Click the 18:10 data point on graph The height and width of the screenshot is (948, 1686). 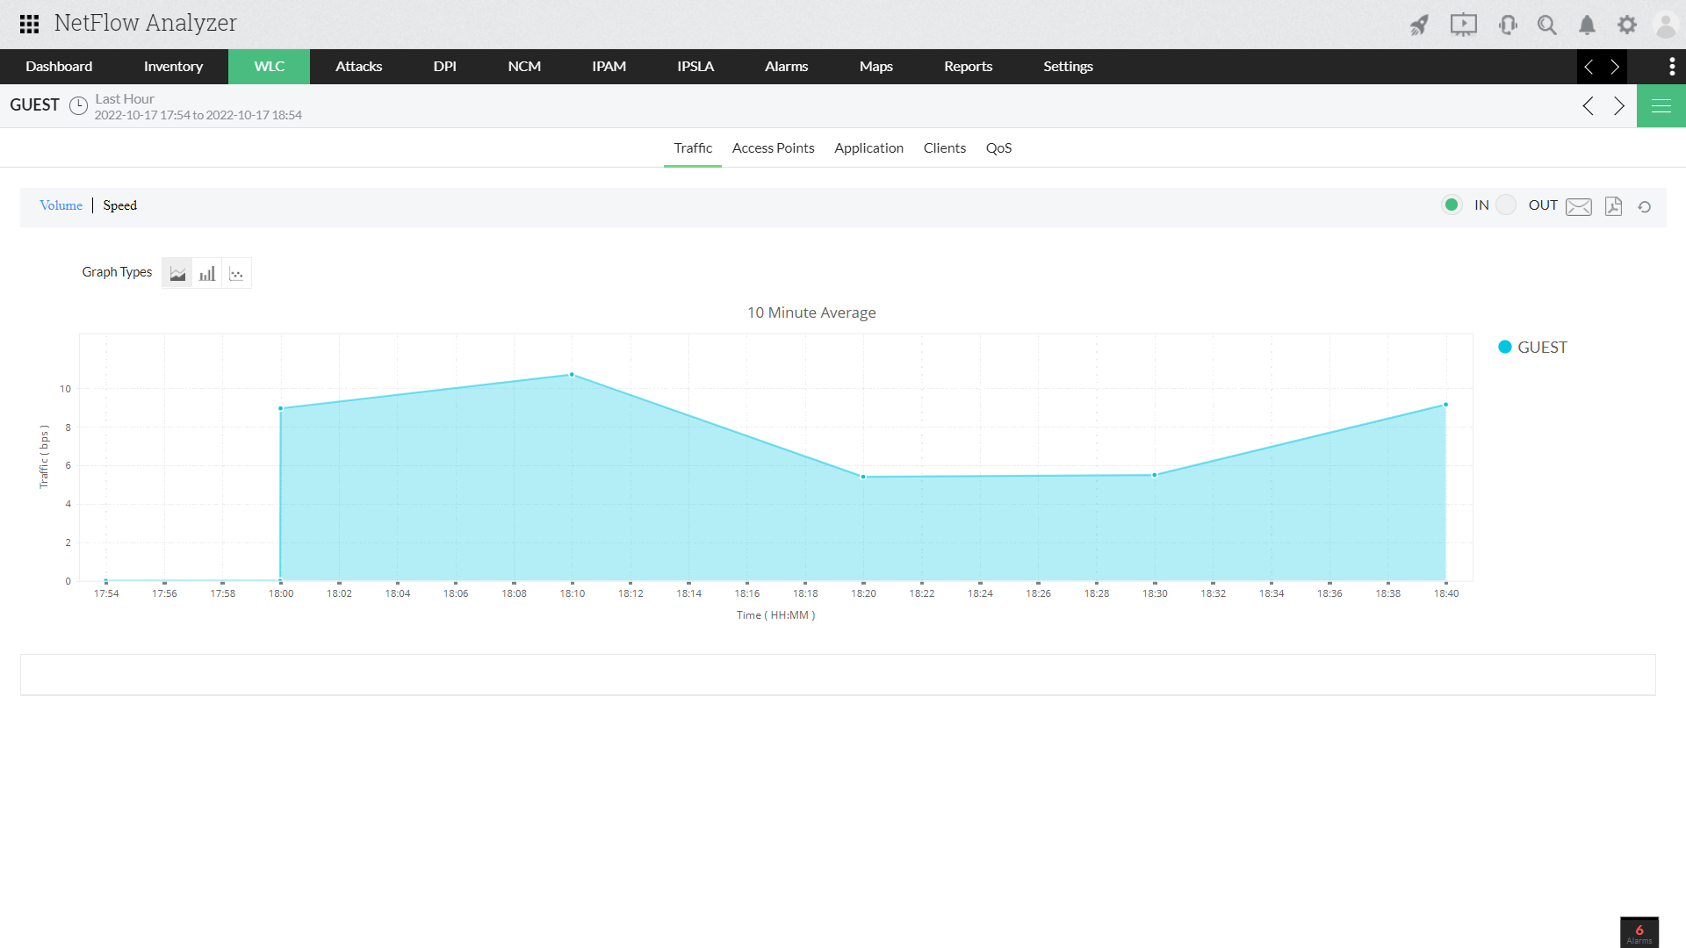[x=572, y=375]
